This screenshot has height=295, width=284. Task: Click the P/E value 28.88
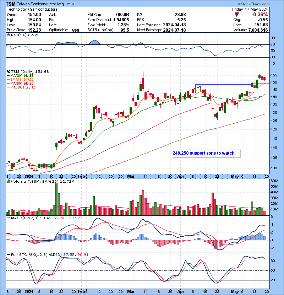[180, 15]
